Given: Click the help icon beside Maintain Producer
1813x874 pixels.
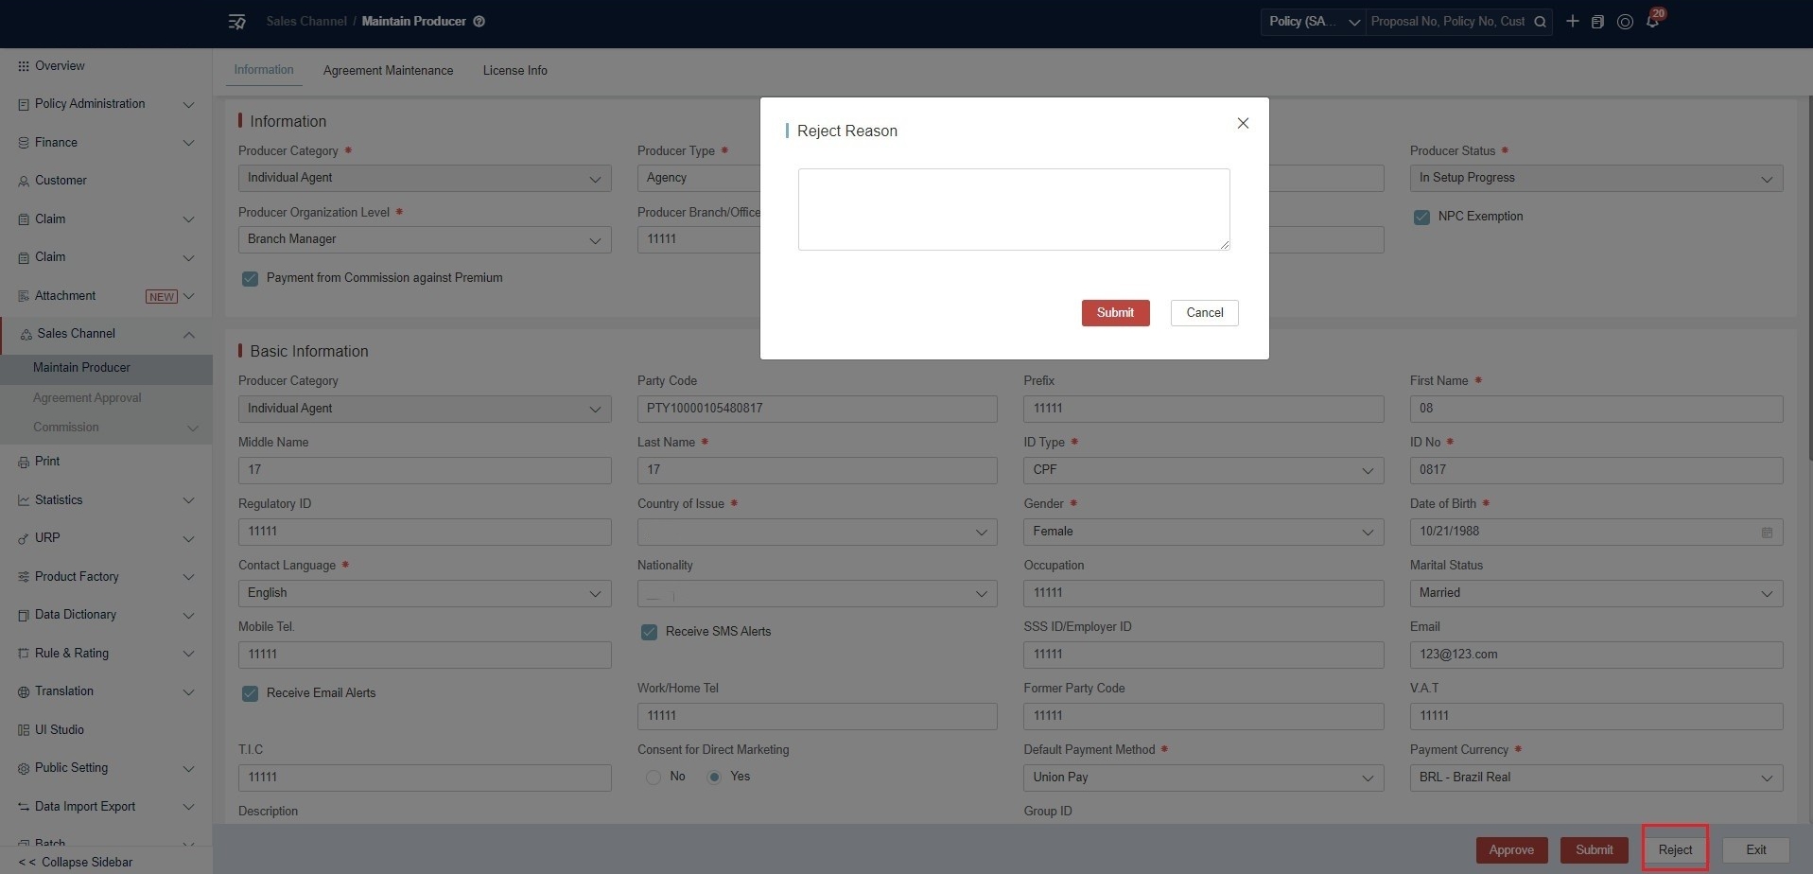Looking at the screenshot, I should click(479, 21).
